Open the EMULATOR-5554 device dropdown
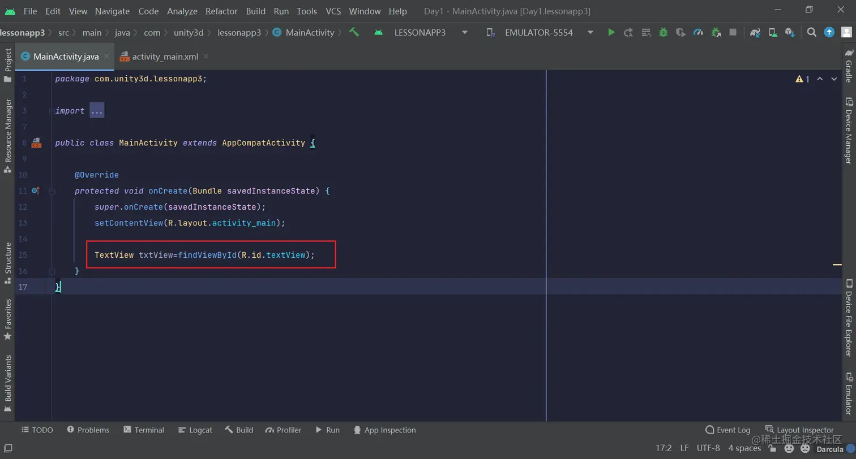The width and height of the screenshot is (856, 459). tap(541, 32)
